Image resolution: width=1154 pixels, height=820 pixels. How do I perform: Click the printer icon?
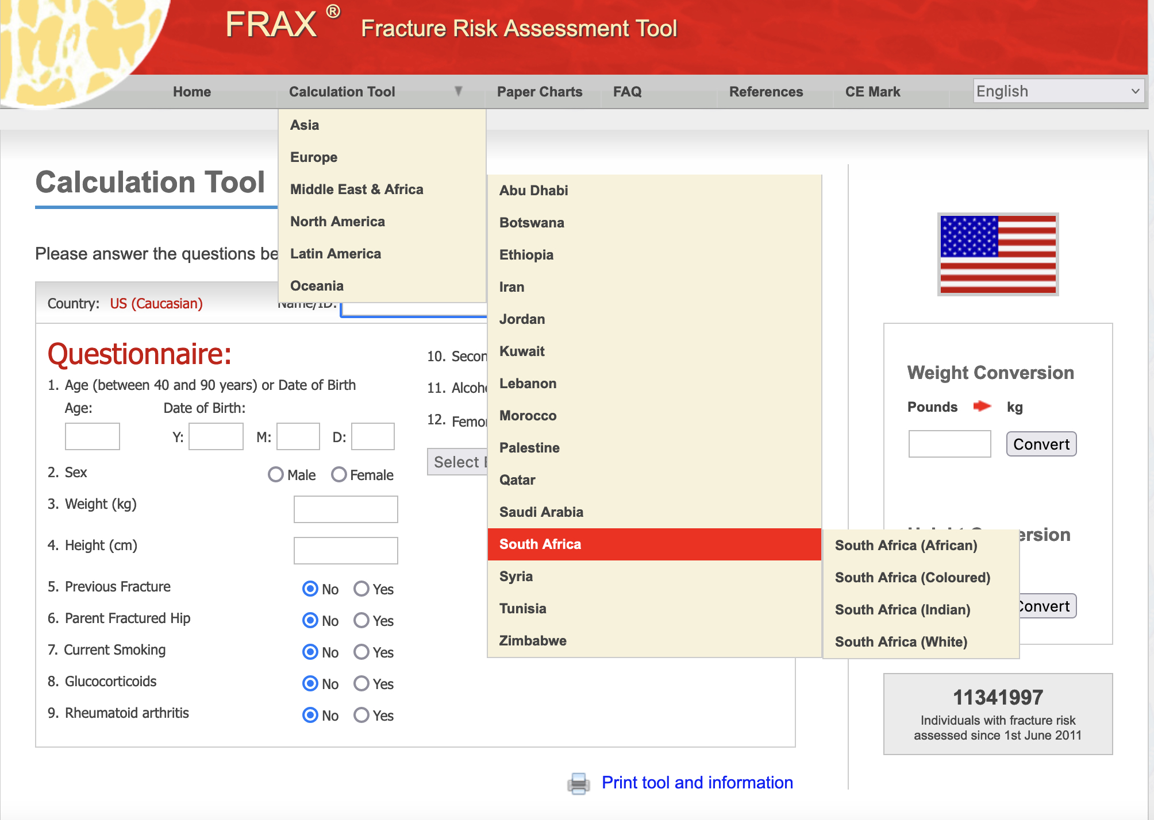pos(578,783)
